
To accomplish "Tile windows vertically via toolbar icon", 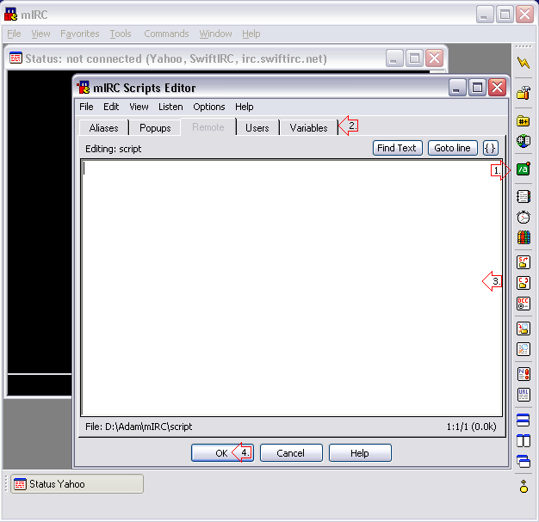I will [x=524, y=440].
